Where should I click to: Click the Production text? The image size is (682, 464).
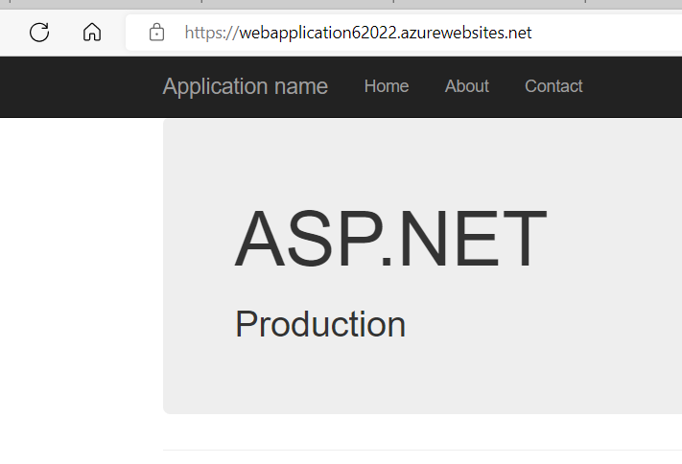point(320,324)
